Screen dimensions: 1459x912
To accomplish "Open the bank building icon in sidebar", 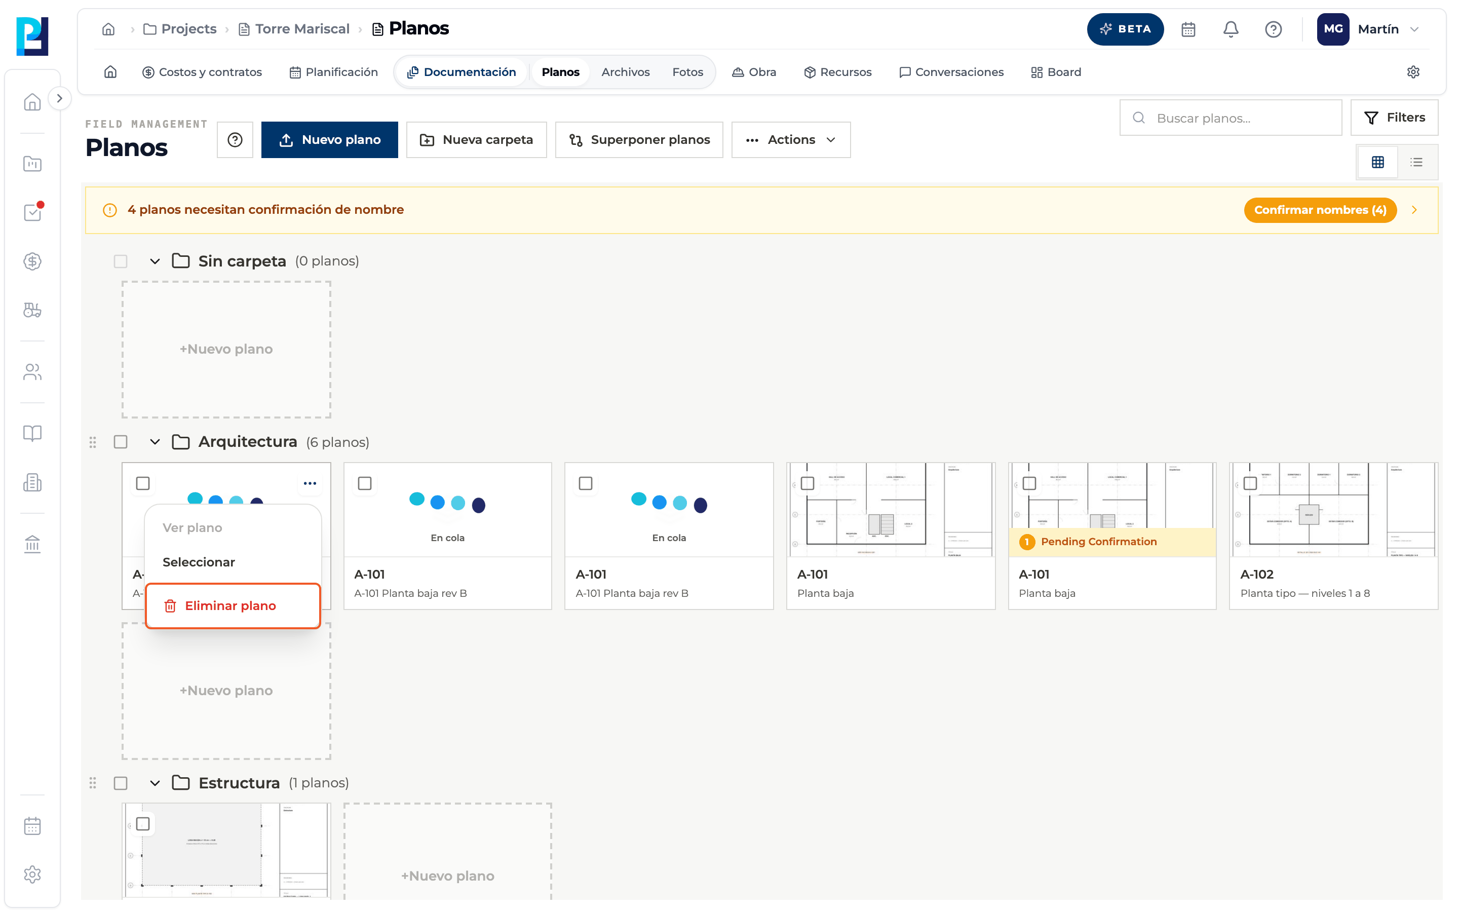I will click(x=32, y=544).
